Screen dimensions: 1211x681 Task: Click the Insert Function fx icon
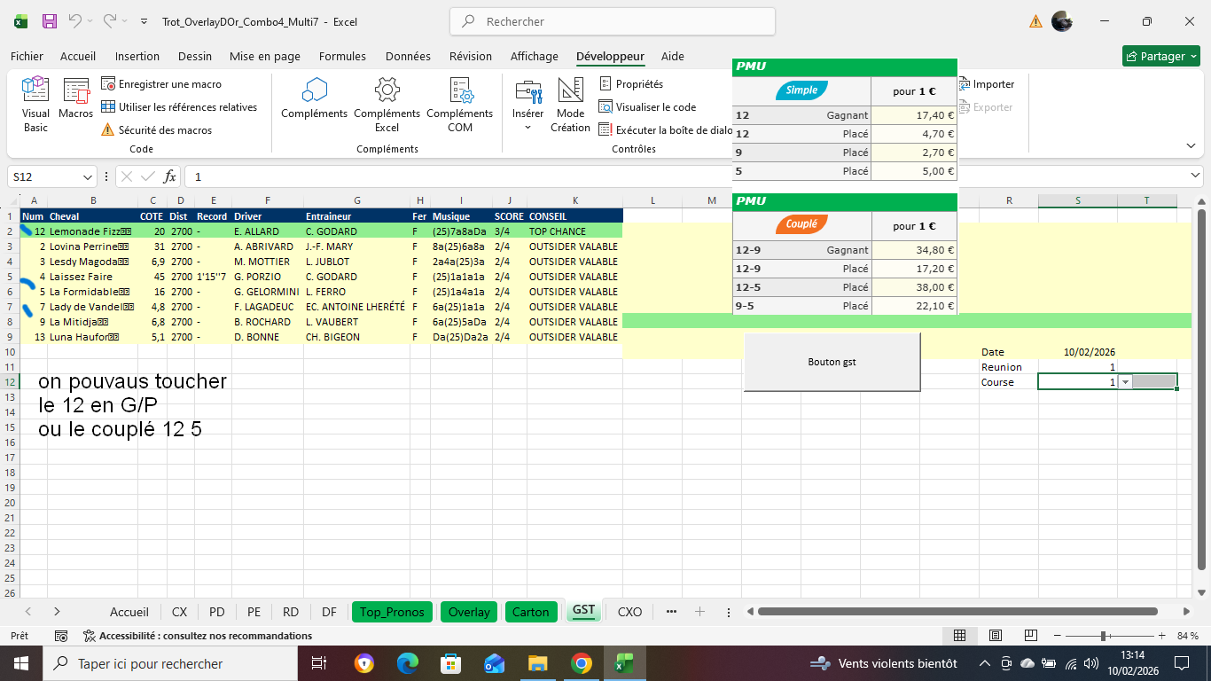[x=170, y=176]
